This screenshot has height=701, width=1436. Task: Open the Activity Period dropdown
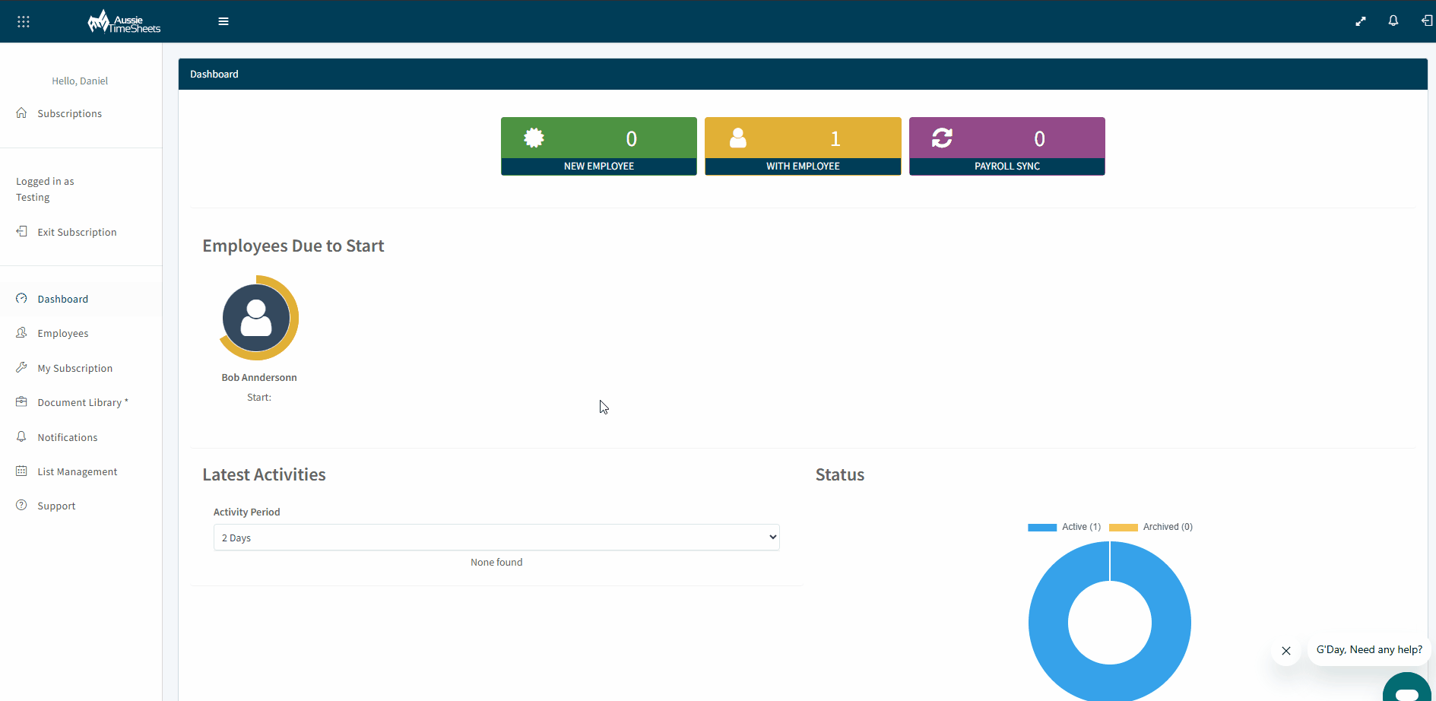point(496,538)
